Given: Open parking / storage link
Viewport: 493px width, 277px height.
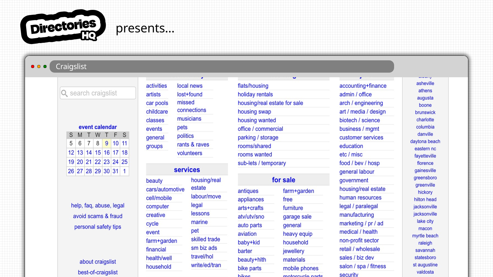Looking at the screenshot, I should click(258, 138).
